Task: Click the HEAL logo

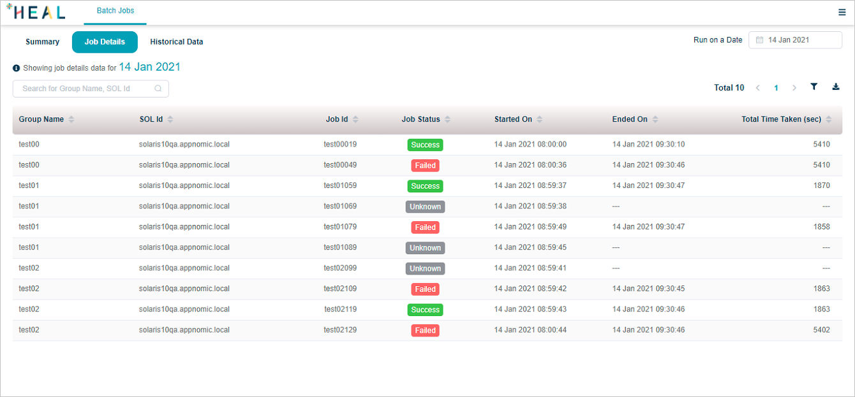Action: tap(36, 12)
